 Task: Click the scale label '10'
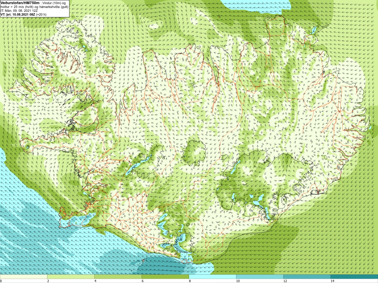tap(238, 281)
